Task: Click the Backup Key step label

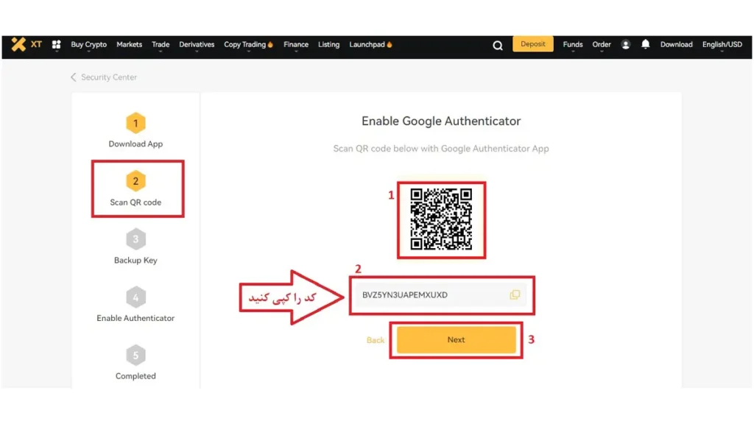Action: (x=135, y=260)
